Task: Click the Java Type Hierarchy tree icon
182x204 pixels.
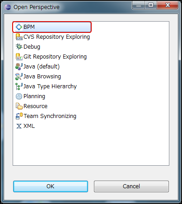Action: point(19,86)
